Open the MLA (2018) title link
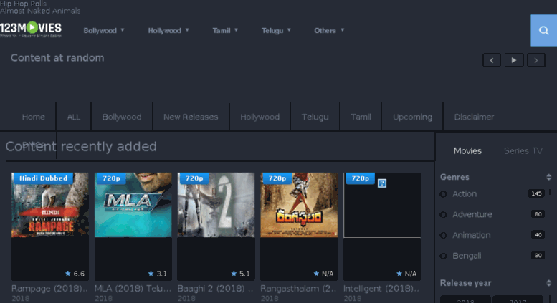This screenshot has height=303, width=557. [133, 289]
